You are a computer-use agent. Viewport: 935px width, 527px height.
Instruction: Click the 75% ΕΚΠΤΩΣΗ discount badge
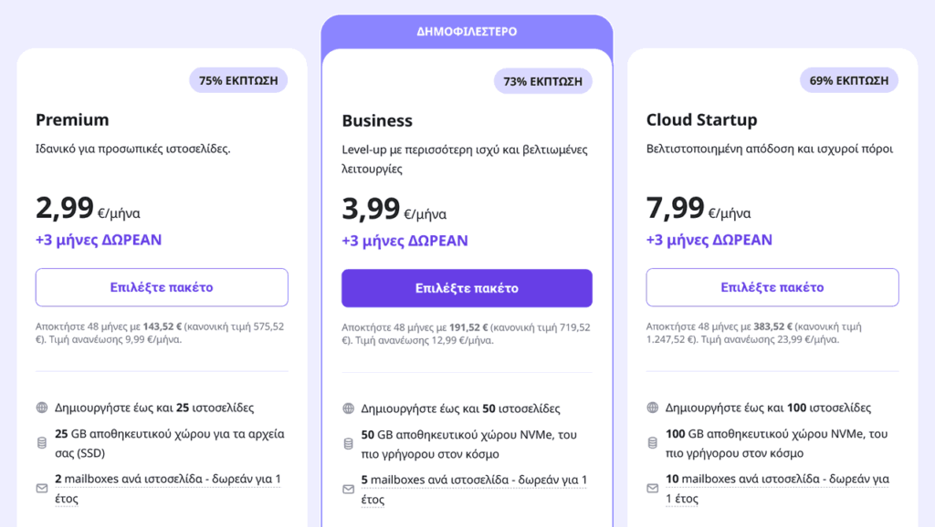click(238, 80)
